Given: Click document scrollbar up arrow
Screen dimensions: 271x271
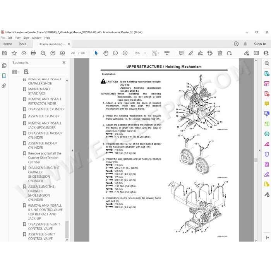Looking at the screenshot, I should (x=256, y=60).
